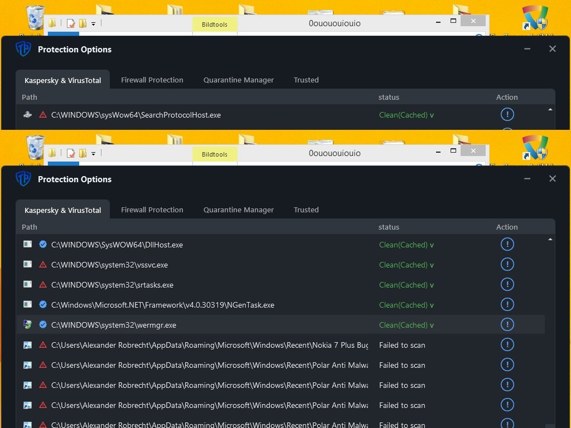Click status column header in lower window
The height and width of the screenshot is (428, 571).
click(x=389, y=227)
